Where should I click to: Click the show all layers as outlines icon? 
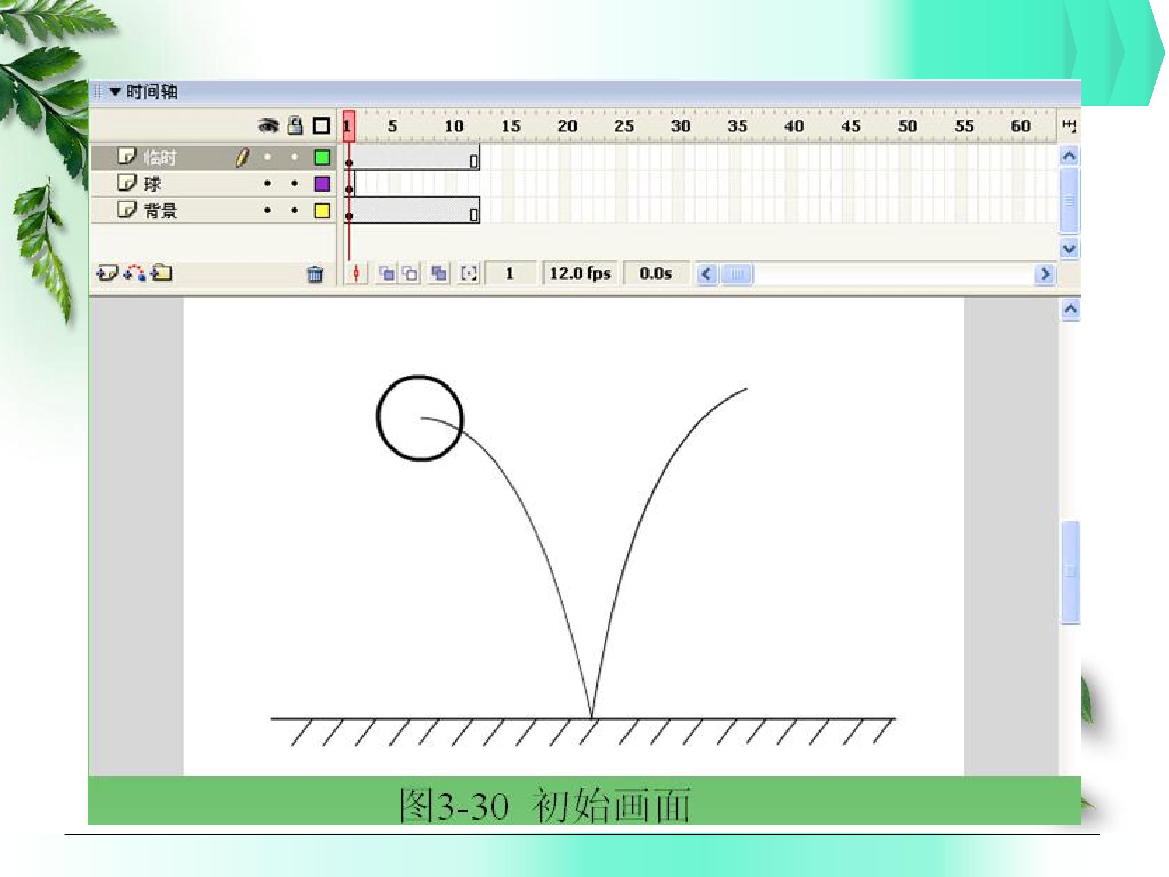coord(321,126)
